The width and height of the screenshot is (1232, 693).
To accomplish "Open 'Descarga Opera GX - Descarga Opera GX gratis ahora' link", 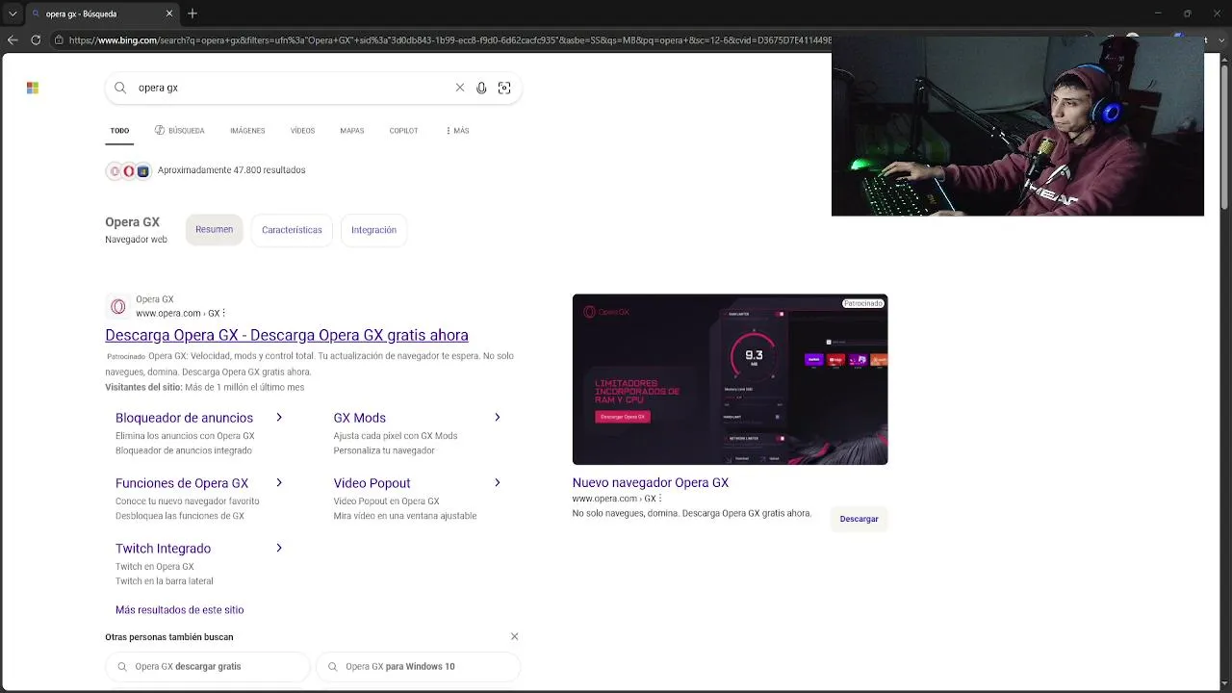I will coord(287,335).
